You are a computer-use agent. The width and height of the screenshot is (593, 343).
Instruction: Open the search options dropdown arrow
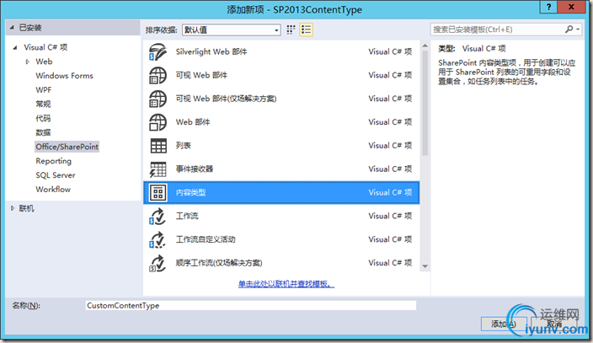point(578,29)
